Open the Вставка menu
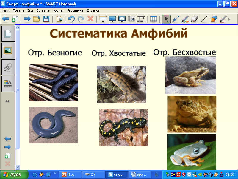Viewport: 238px width, 179px height. tap(43, 10)
